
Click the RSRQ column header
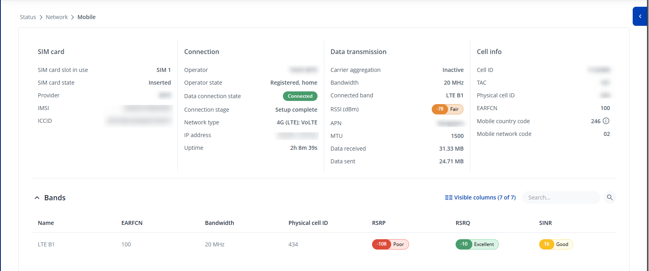[x=462, y=223]
